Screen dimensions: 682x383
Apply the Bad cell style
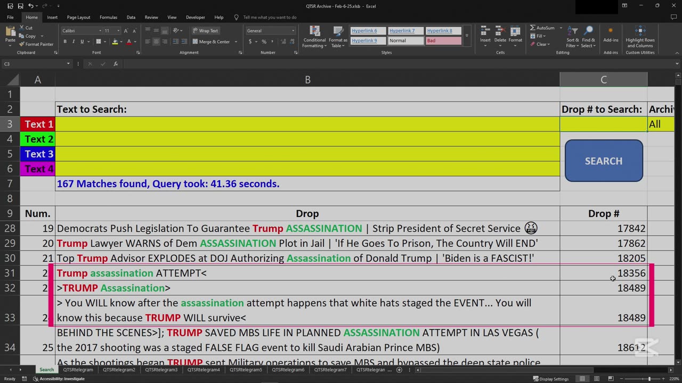[x=443, y=41]
